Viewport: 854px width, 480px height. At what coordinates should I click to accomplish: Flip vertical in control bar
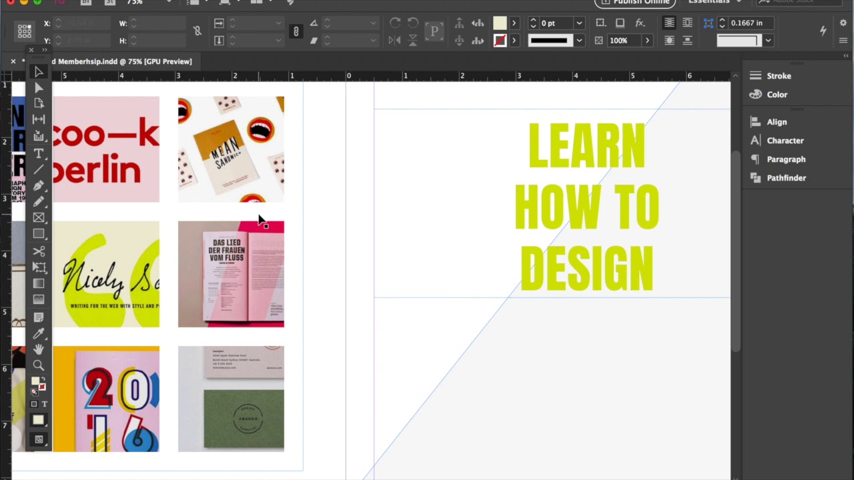413,41
